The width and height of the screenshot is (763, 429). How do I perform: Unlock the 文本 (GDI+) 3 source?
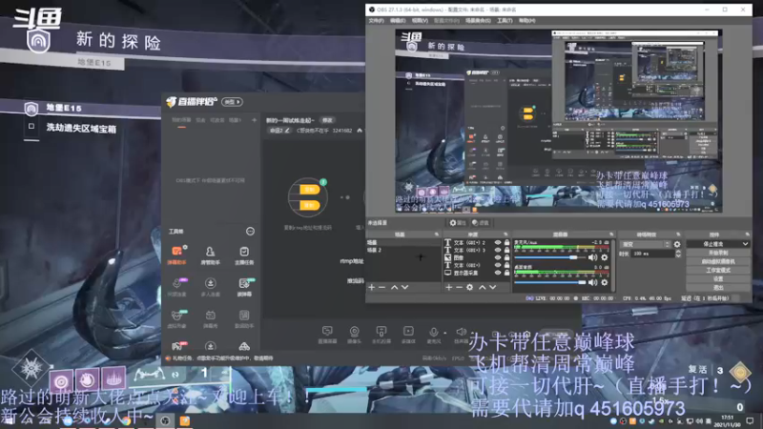pyautogui.click(x=506, y=250)
